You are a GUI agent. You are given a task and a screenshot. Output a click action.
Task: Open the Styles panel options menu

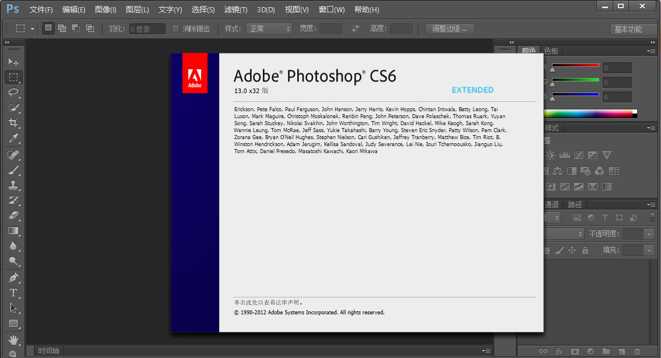point(651,127)
